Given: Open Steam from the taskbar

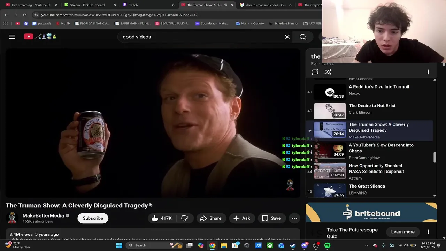Looking at the screenshot, I should (293, 245).
